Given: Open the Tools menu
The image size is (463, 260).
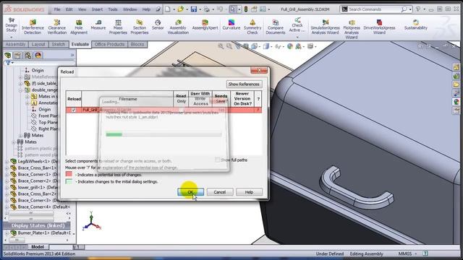Looking at the screenshot, I should (113, 9).
